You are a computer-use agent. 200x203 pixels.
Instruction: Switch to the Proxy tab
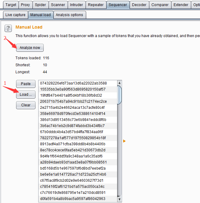[x=25, y=5]
